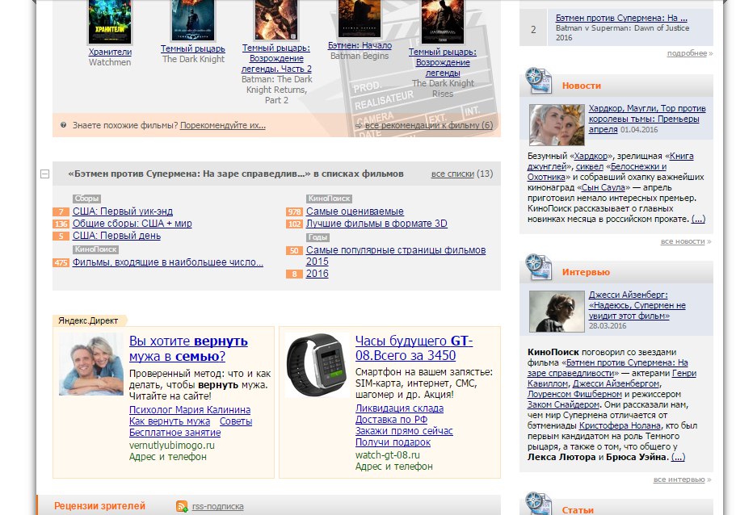Viewport: 736px width, 515px height.
Task: Open Бэтмен против Супермена sidebar link
Action: pos(621,18)
